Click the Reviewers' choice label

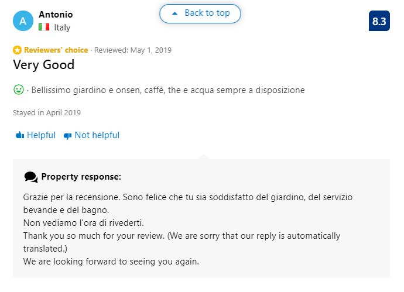[56, 50]
